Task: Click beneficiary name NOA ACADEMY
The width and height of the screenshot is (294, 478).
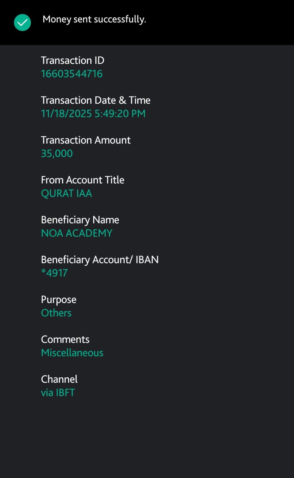Action: pyautogui.click(x=77, y=233)
